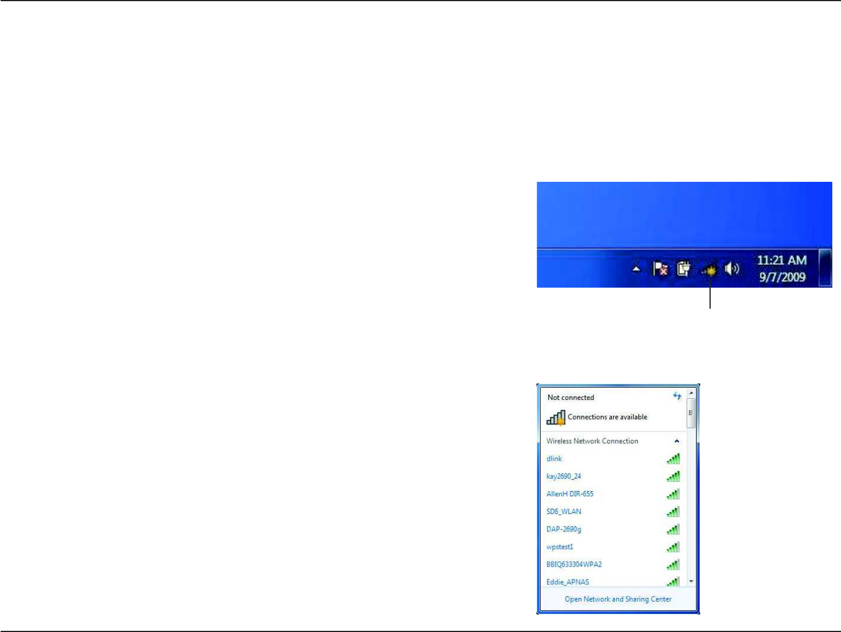Image resolution: width=841 pixels, height=632 pixels.
Task: Click signal bars icon for wpstest1
Action: [x=673, y=547]
